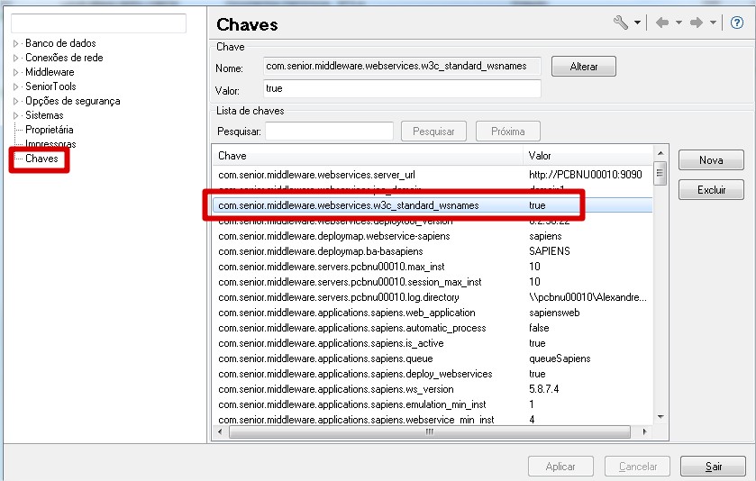The height and width of the screenshot is (481, 756).
Task: Click the Excluir button
Action: point(710,190)
